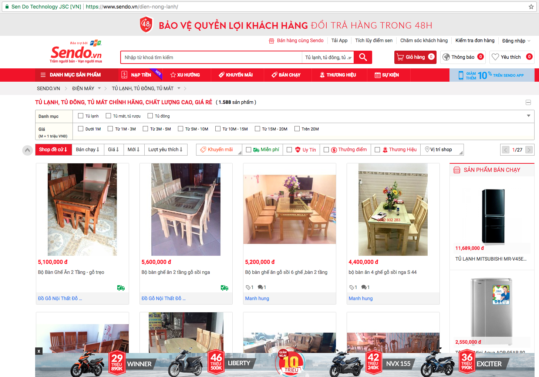Viewport: 539px width, 377px height.
Task: Enable the Tủ lạnh category checkbox
Action: click(80, 116)
